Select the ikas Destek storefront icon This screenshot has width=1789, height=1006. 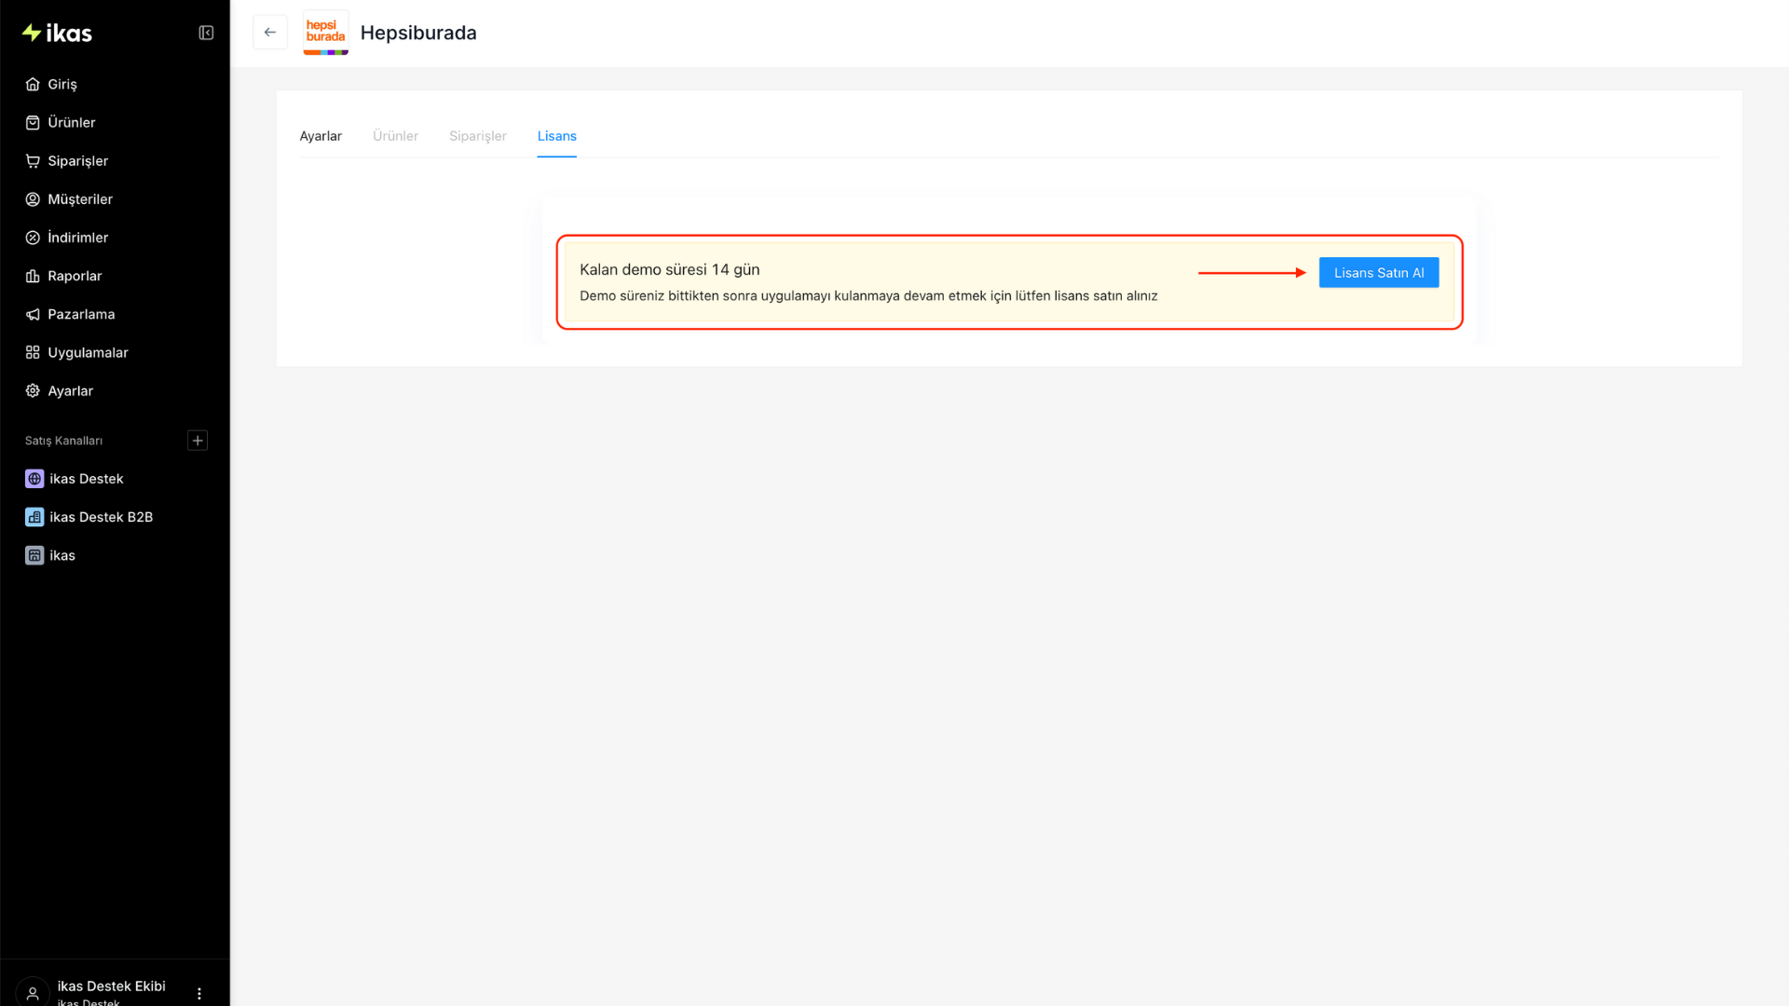coord(34,479)
